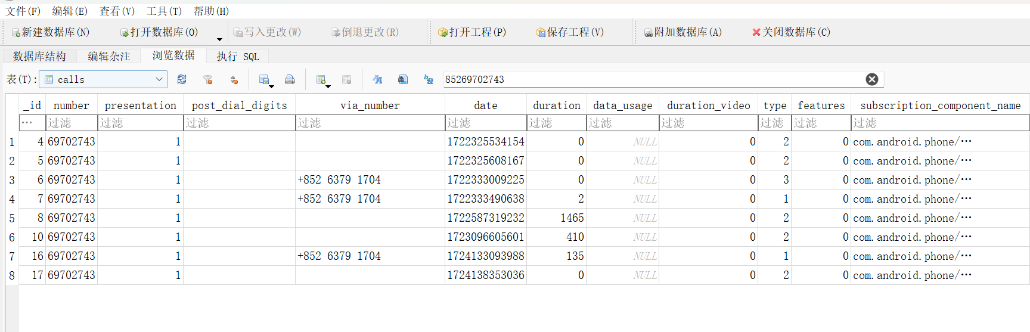Click the number column filter field

click(x=72, y=123)
